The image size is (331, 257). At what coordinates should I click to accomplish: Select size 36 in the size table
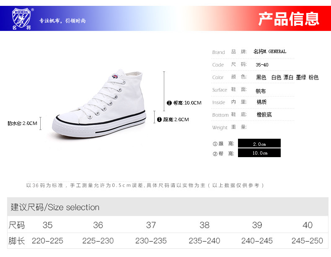coord(98,225)
